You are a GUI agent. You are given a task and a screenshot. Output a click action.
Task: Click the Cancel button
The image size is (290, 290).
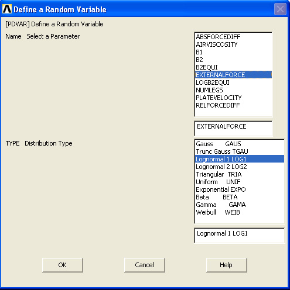pyautogui.click(x=145, y=265)
